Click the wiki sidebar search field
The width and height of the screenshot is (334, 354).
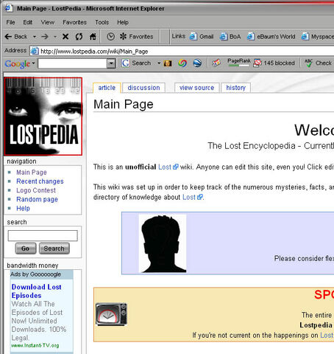coord(43,235)
